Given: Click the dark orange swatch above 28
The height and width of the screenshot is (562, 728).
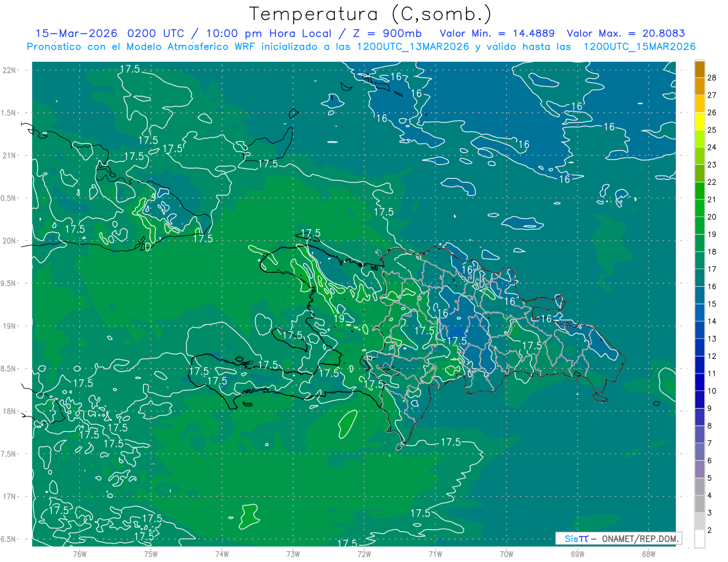Looking at the screenshot, I should pos(699,69).
